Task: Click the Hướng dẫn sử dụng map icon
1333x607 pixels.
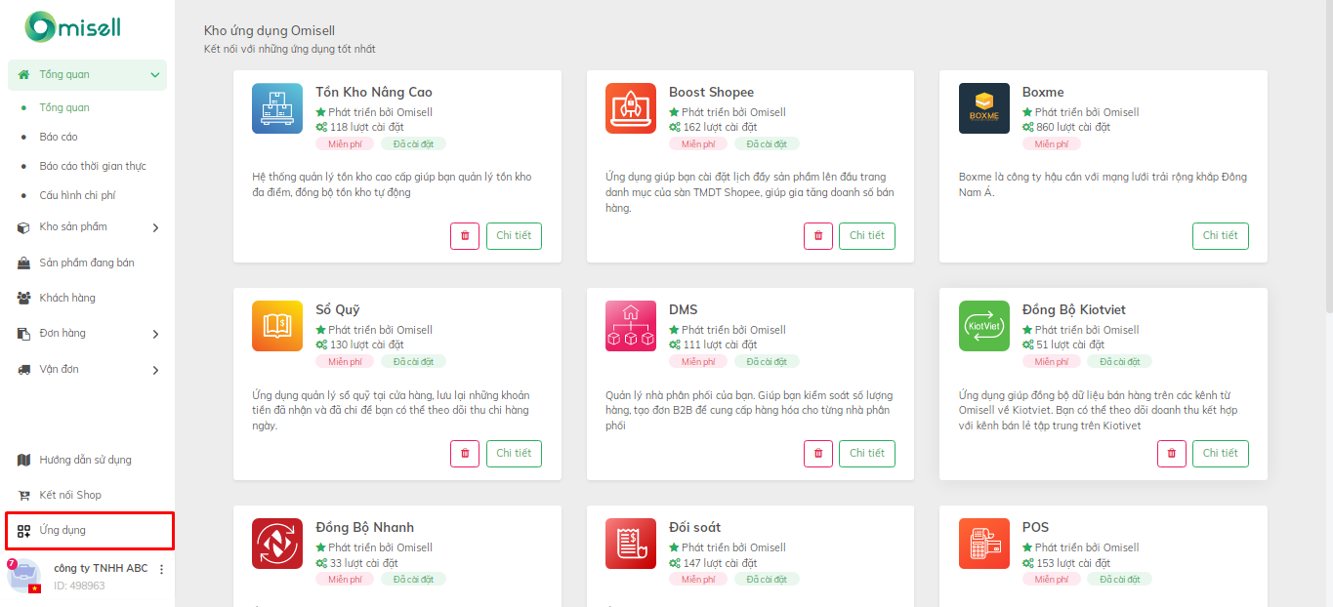Action: tap(23, 460)
